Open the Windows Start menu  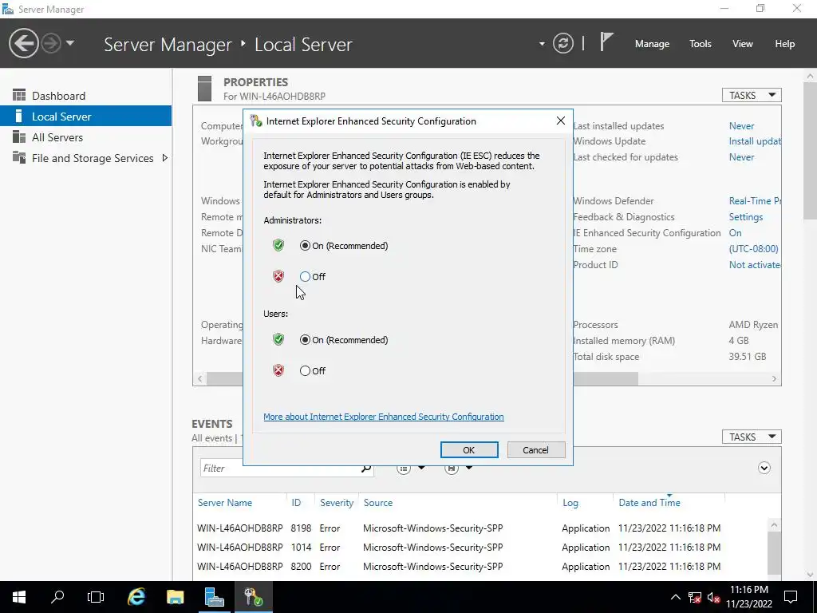[x=19, y=597]
